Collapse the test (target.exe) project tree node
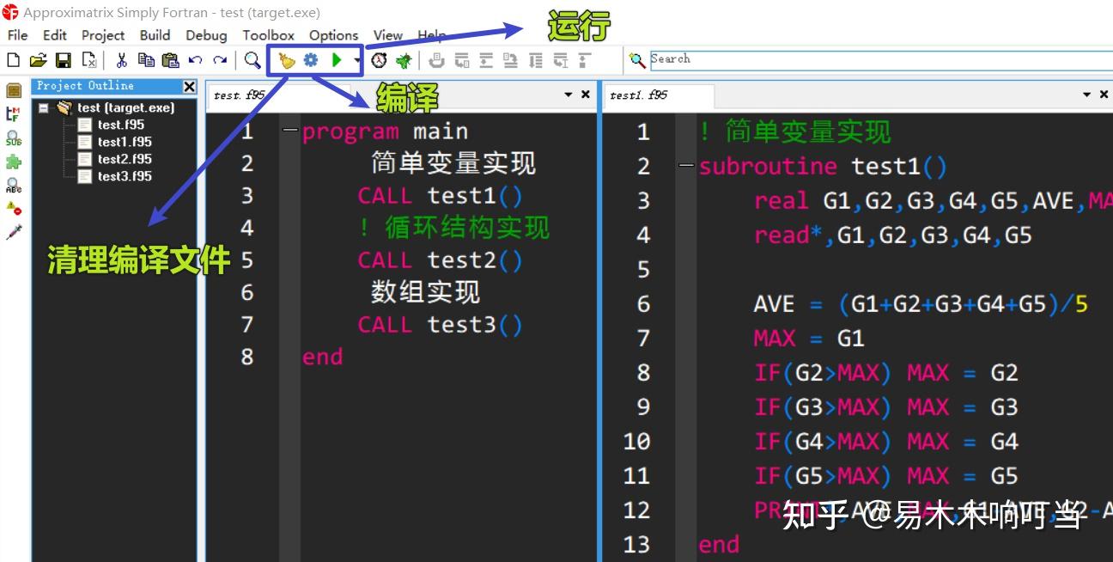Viewport: 1113px width, 562px height. (x=44, y=108)
